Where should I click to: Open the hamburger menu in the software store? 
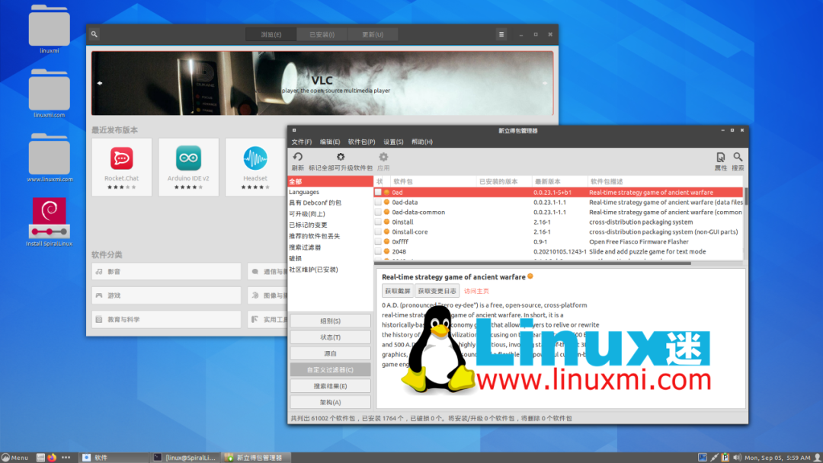tap(501, 34)
